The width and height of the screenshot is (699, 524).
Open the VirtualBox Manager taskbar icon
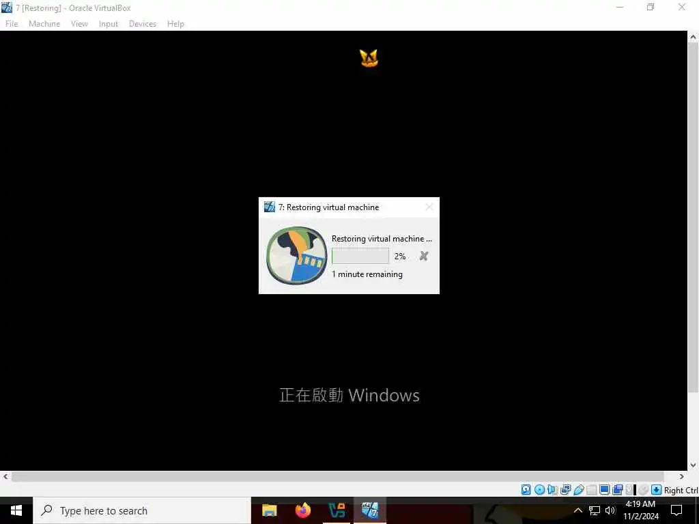tap(337, 510)
